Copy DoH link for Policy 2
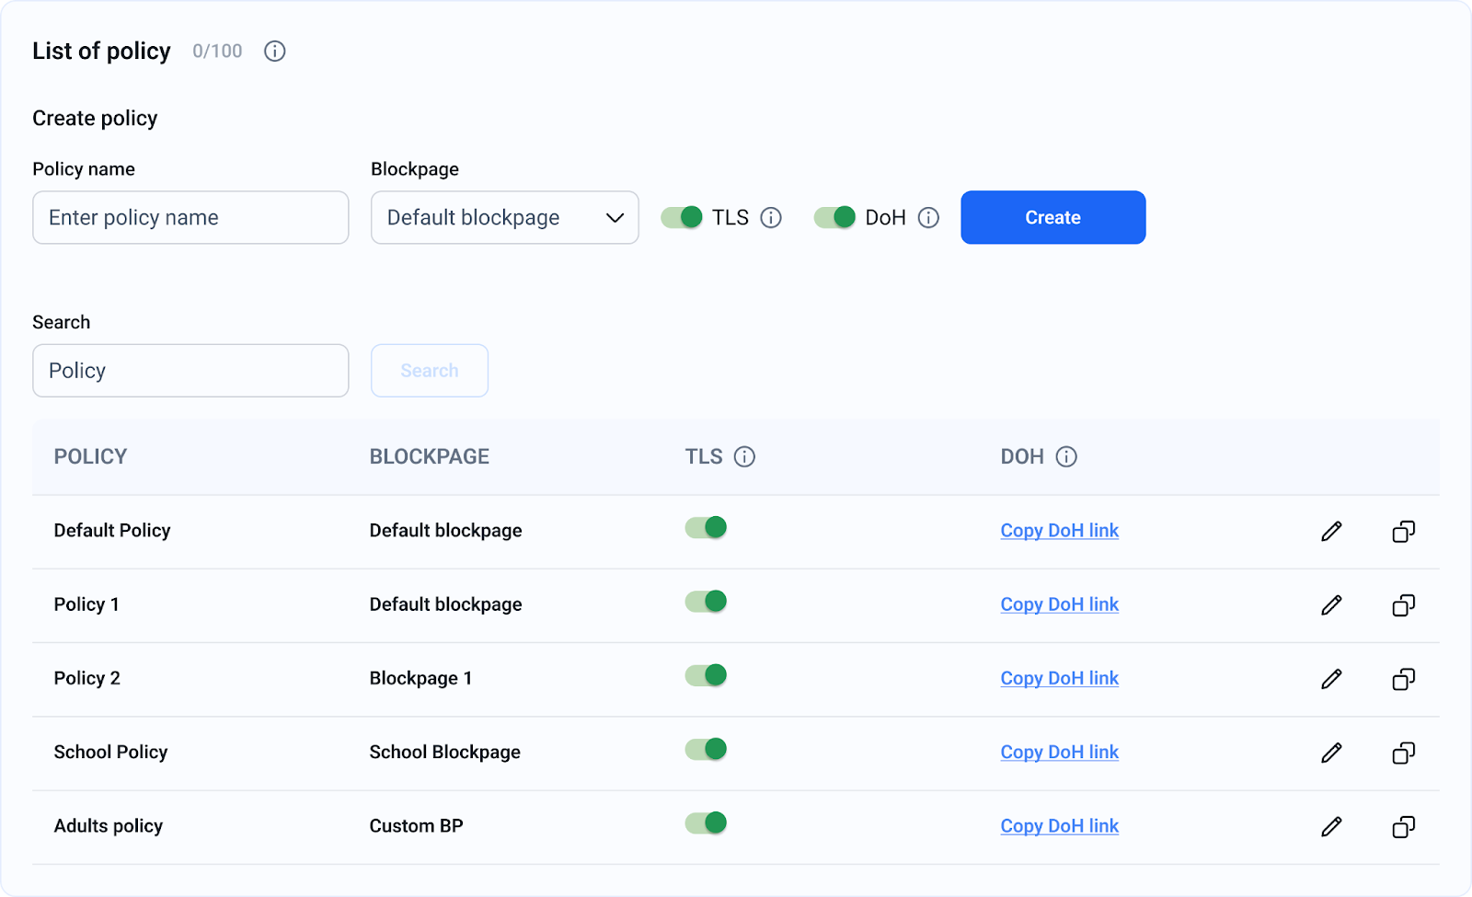 click(1060, 678)
